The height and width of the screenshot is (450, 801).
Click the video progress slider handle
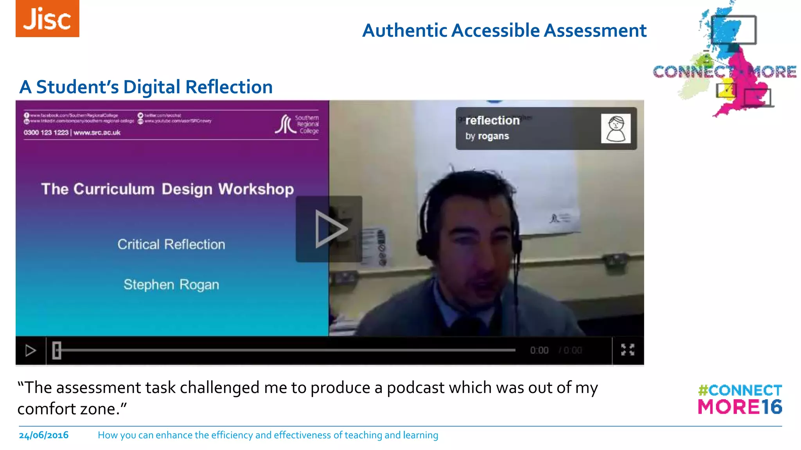point(57,350)
